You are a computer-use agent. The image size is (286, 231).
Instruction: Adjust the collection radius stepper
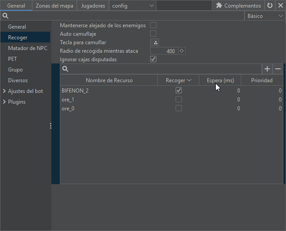coord(181,51)
